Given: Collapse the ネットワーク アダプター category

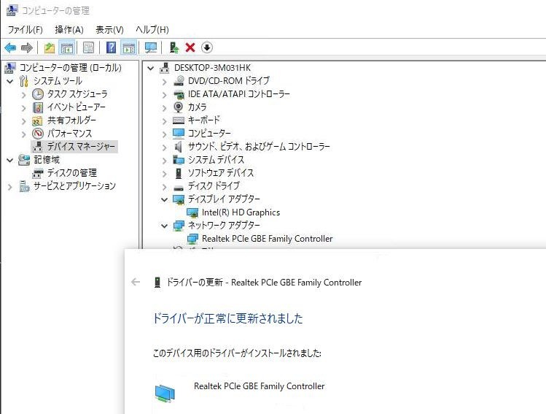Looking at the screenshot, I should point(164,226).
